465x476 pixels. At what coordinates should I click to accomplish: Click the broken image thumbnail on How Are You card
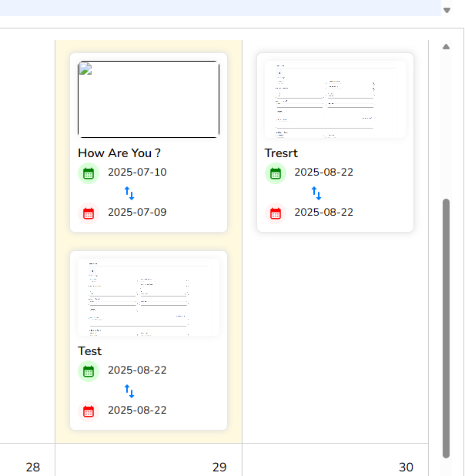149,99
